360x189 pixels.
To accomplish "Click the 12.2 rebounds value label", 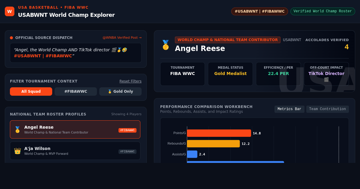I will tap(246, 144).
